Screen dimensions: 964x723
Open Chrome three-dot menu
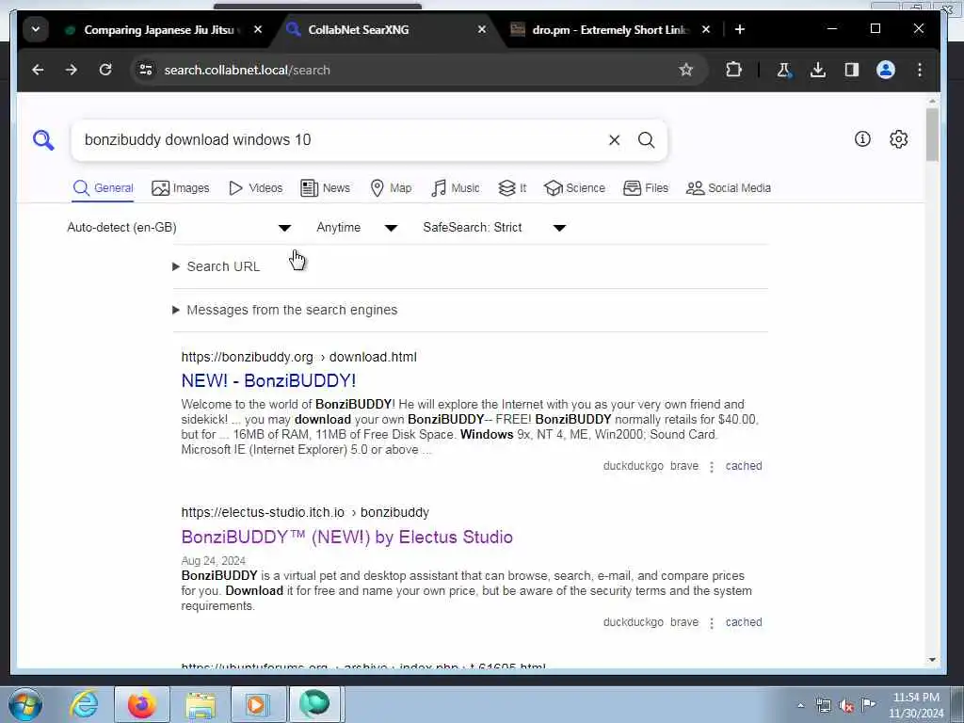(919, 70)
